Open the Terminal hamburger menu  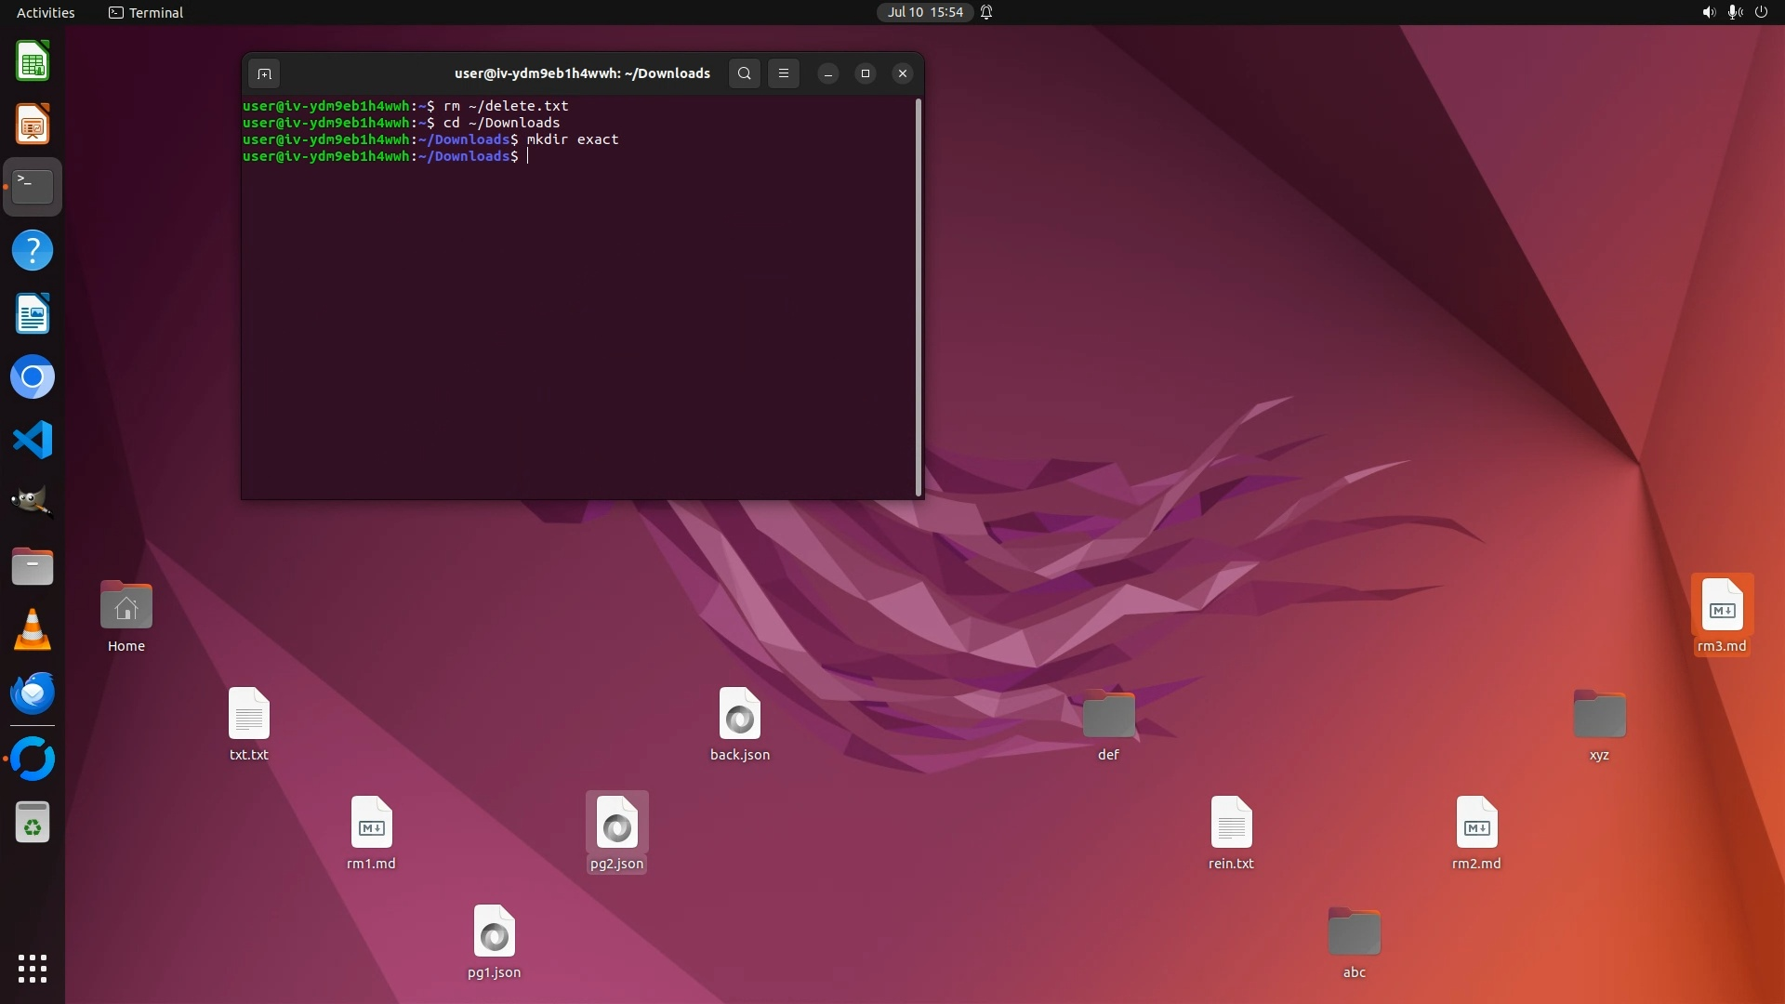[784, 73]
